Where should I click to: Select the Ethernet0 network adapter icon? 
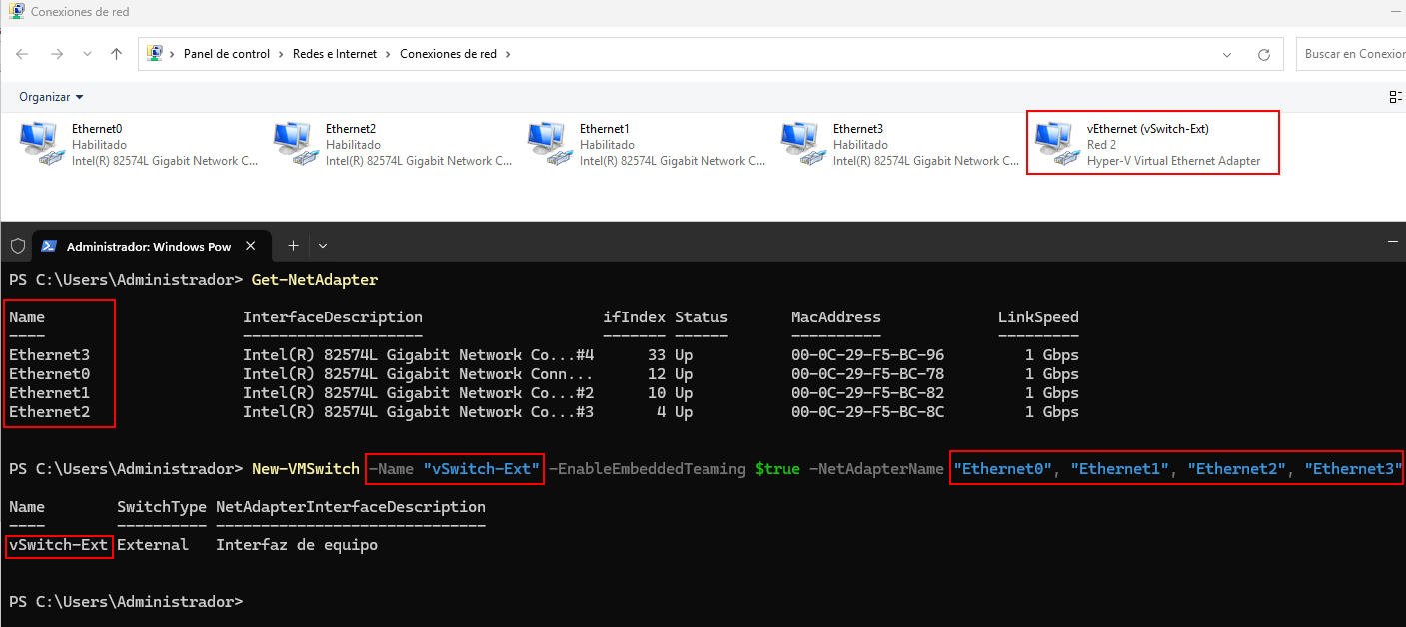point(41,143)
